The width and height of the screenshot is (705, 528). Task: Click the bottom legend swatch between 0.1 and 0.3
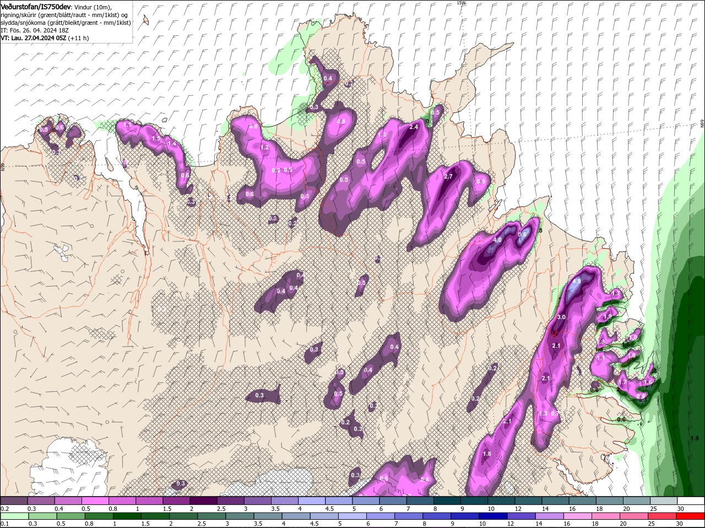point(14,516)
